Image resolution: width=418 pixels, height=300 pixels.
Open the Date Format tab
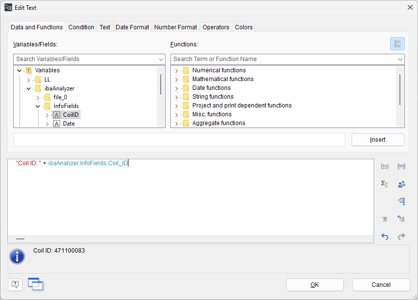(132, 27)
